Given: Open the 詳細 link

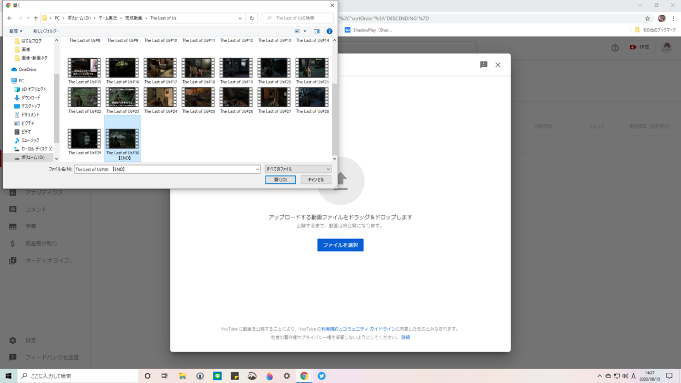Looking at the screenshot, I should coord(405,338).
